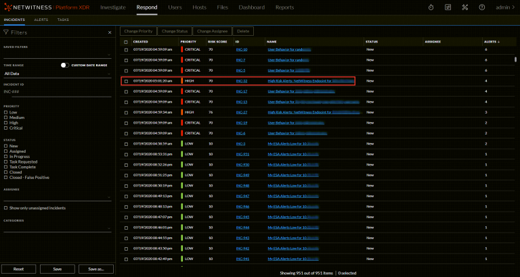520x277 pixels.
Task: Expand the admin user menu
Action: (x=504, y=7)
